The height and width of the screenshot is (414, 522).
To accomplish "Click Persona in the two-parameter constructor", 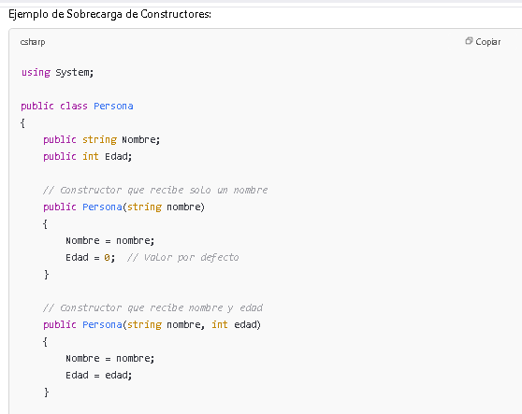I will (x=102, y=324).
